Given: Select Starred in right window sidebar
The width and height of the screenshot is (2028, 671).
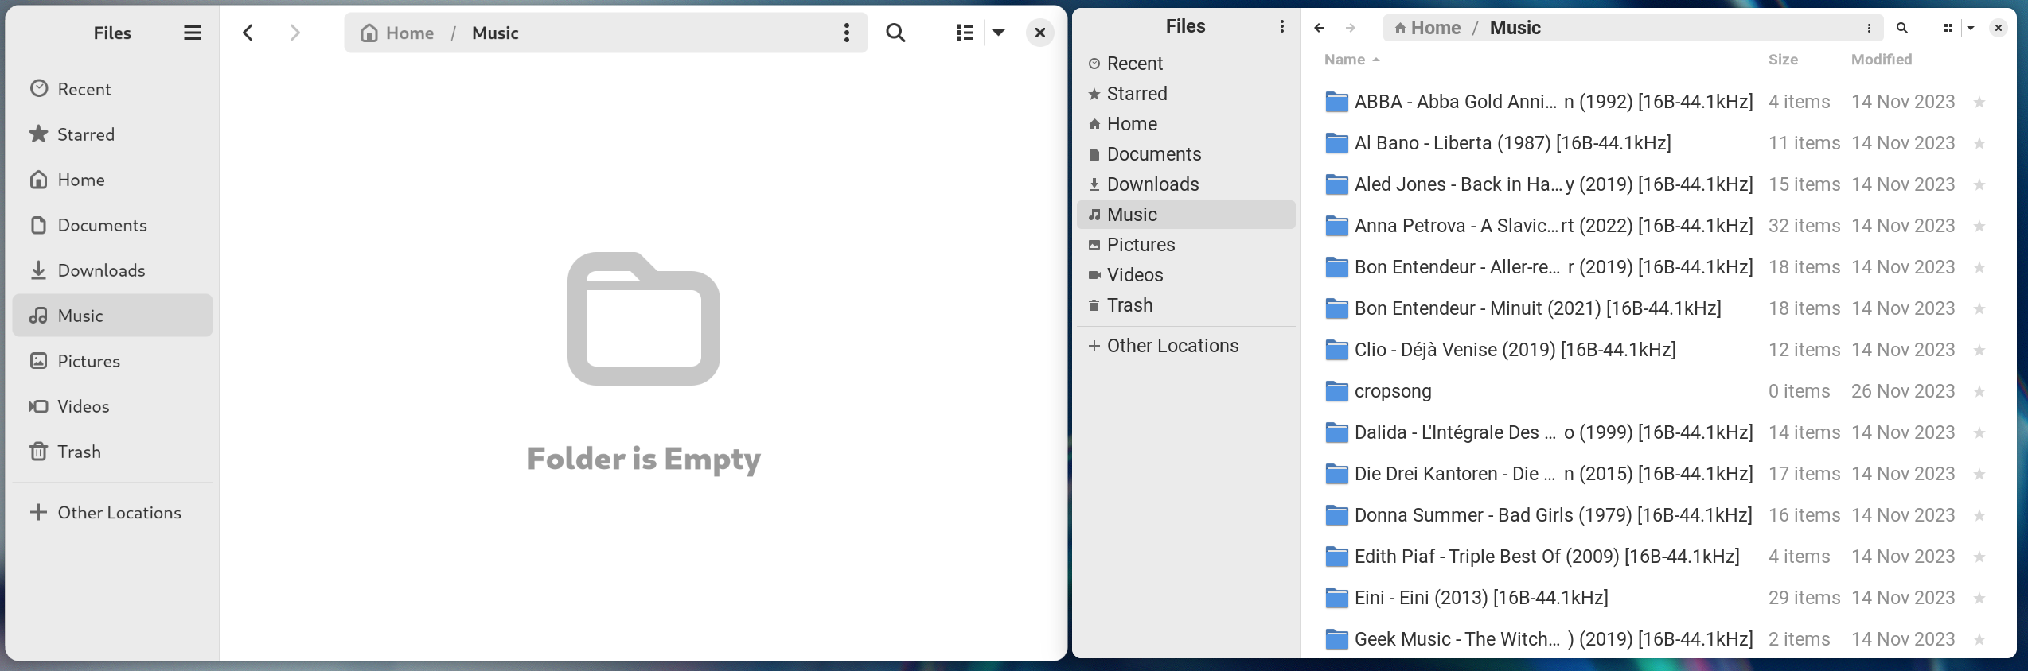Looking at the screenshot, I should click(x=1186, y=94).
